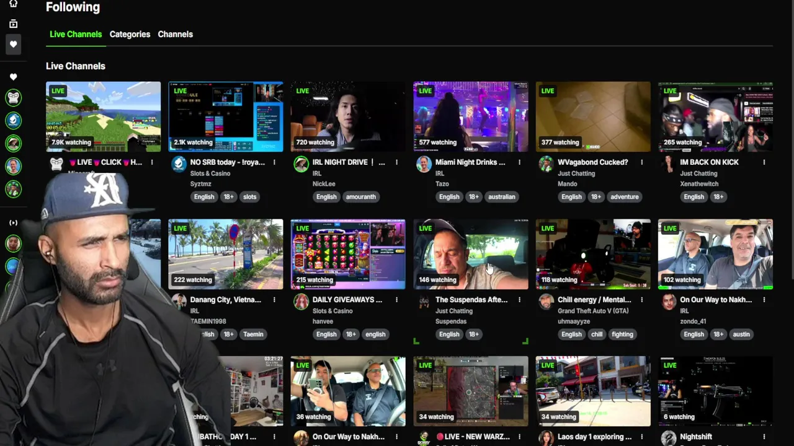Open options menu for NO SRB today stream
The height and width of the screenshot is (446, 794).
point(274,162)
